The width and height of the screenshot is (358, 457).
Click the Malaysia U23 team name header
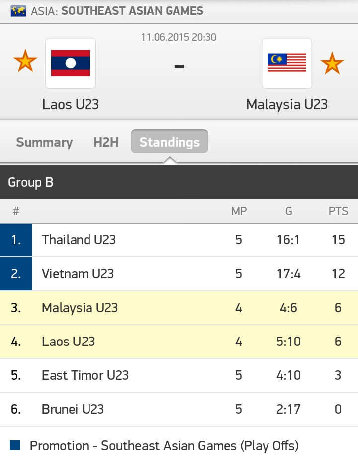point(287,104)
